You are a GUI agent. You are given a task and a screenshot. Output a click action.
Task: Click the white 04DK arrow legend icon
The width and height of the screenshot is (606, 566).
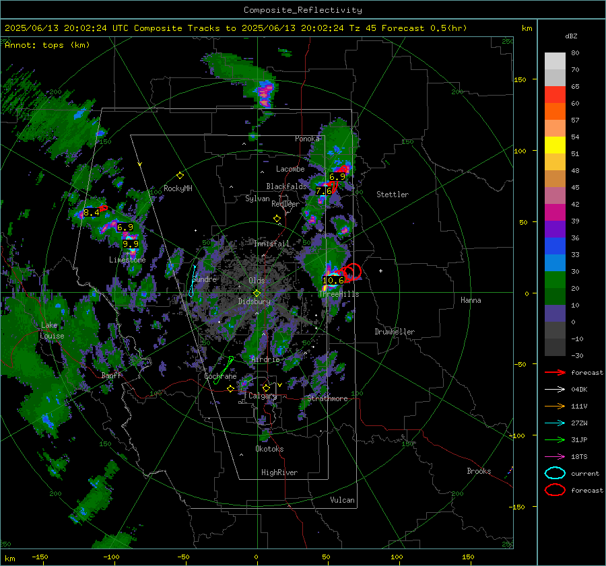555,390
